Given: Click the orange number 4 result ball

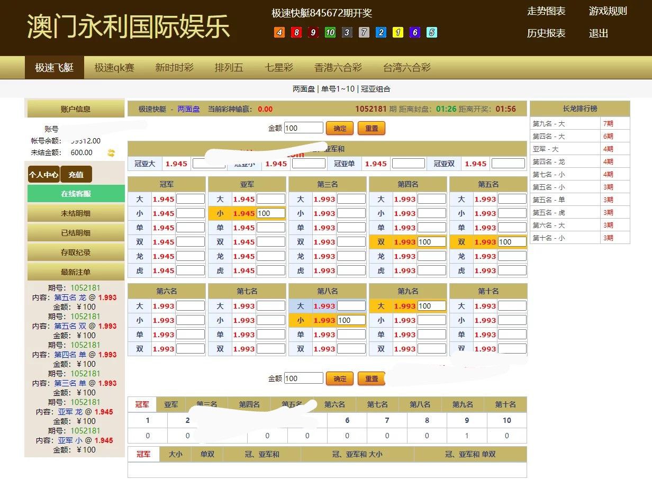Looking at the screenshot, I should (279, 33).
